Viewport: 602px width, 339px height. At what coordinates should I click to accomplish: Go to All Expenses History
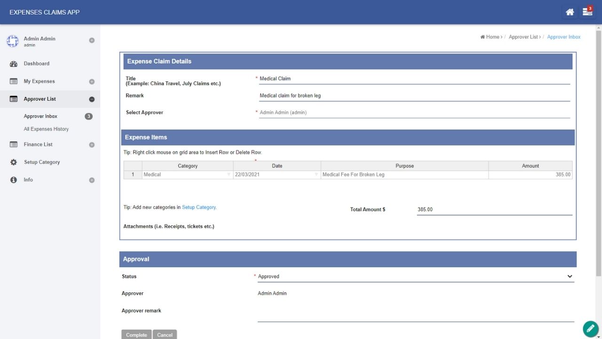tap(46, 129)
